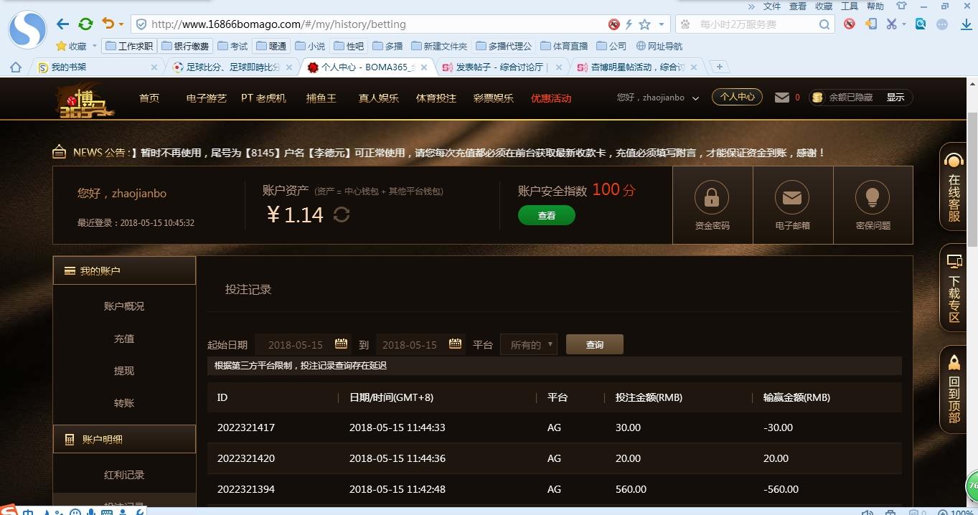The image size is (978, 515).
Task: Expand the address bar history dropdown
Action: point(661,24)
